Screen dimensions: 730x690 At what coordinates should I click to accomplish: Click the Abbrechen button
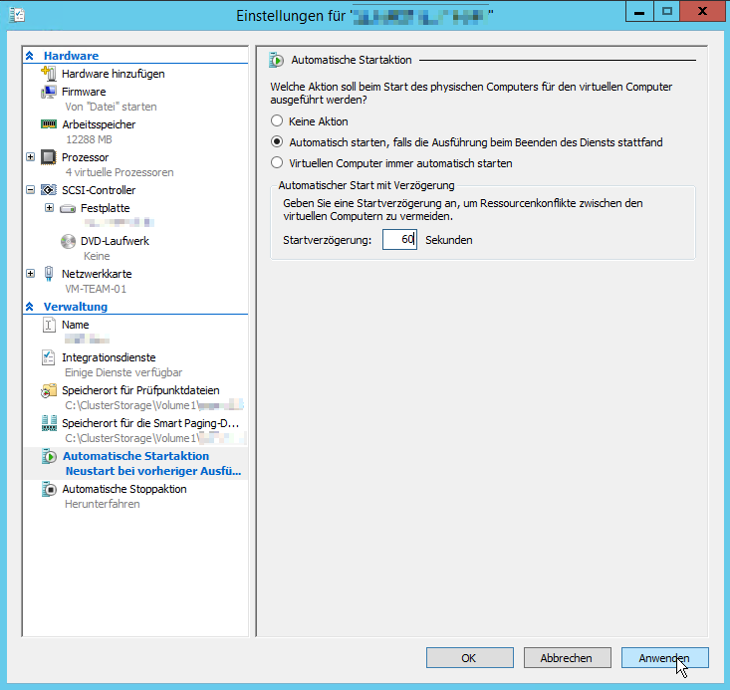click(x=566, y=658)
